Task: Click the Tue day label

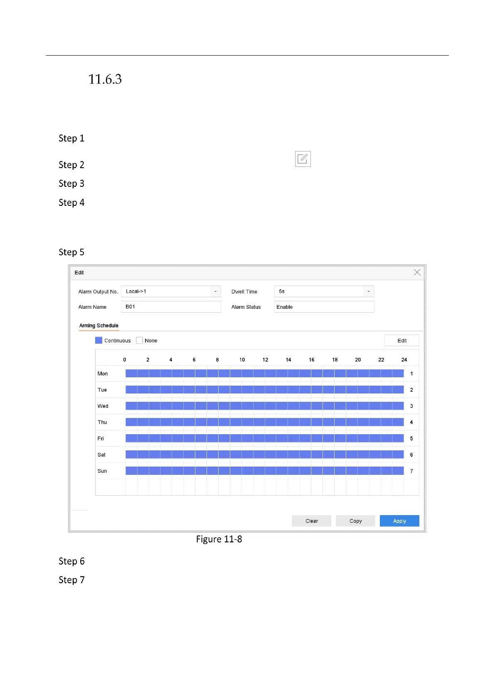Action: [102, 390]
